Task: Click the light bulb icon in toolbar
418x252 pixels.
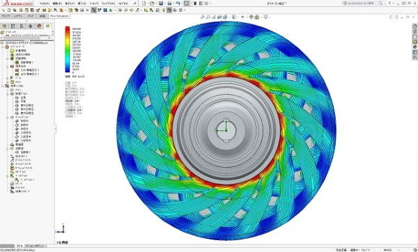Action: [164, 10]
